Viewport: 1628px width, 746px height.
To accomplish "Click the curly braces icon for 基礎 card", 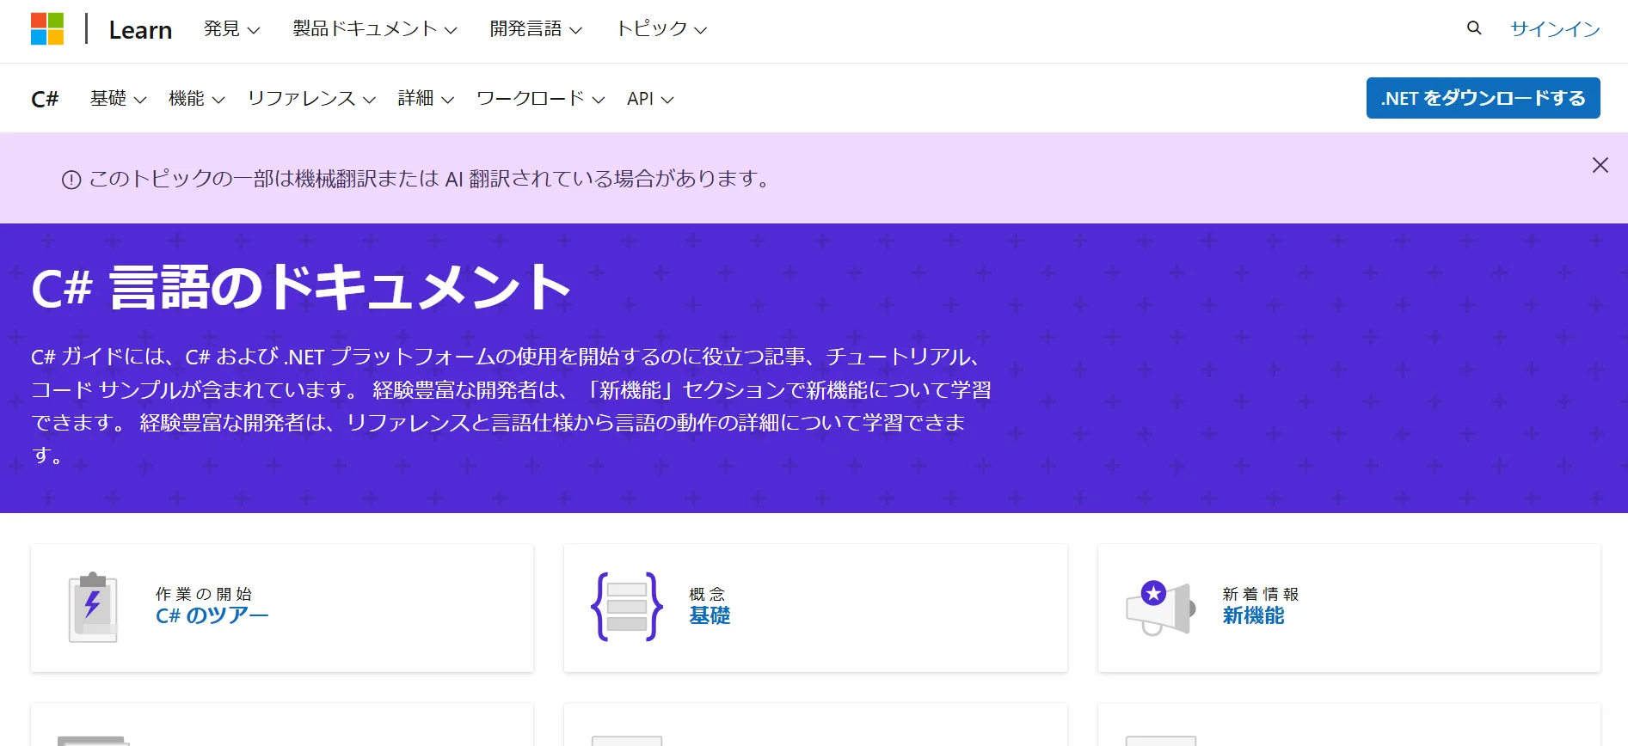I will tap(627, 607).
